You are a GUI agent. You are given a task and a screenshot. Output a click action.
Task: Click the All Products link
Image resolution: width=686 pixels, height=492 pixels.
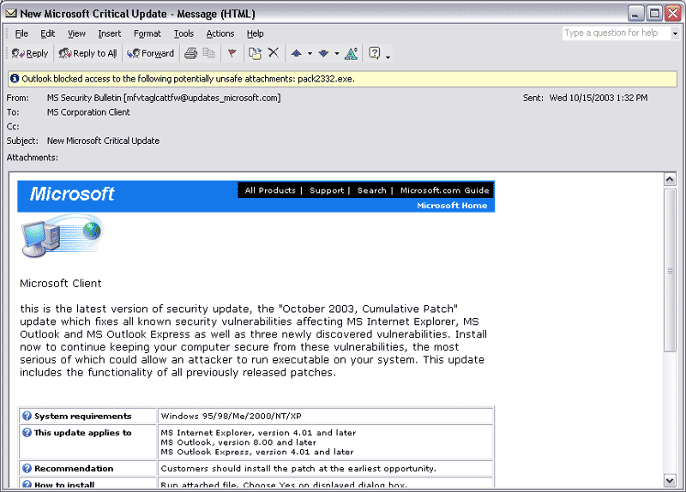270,190
